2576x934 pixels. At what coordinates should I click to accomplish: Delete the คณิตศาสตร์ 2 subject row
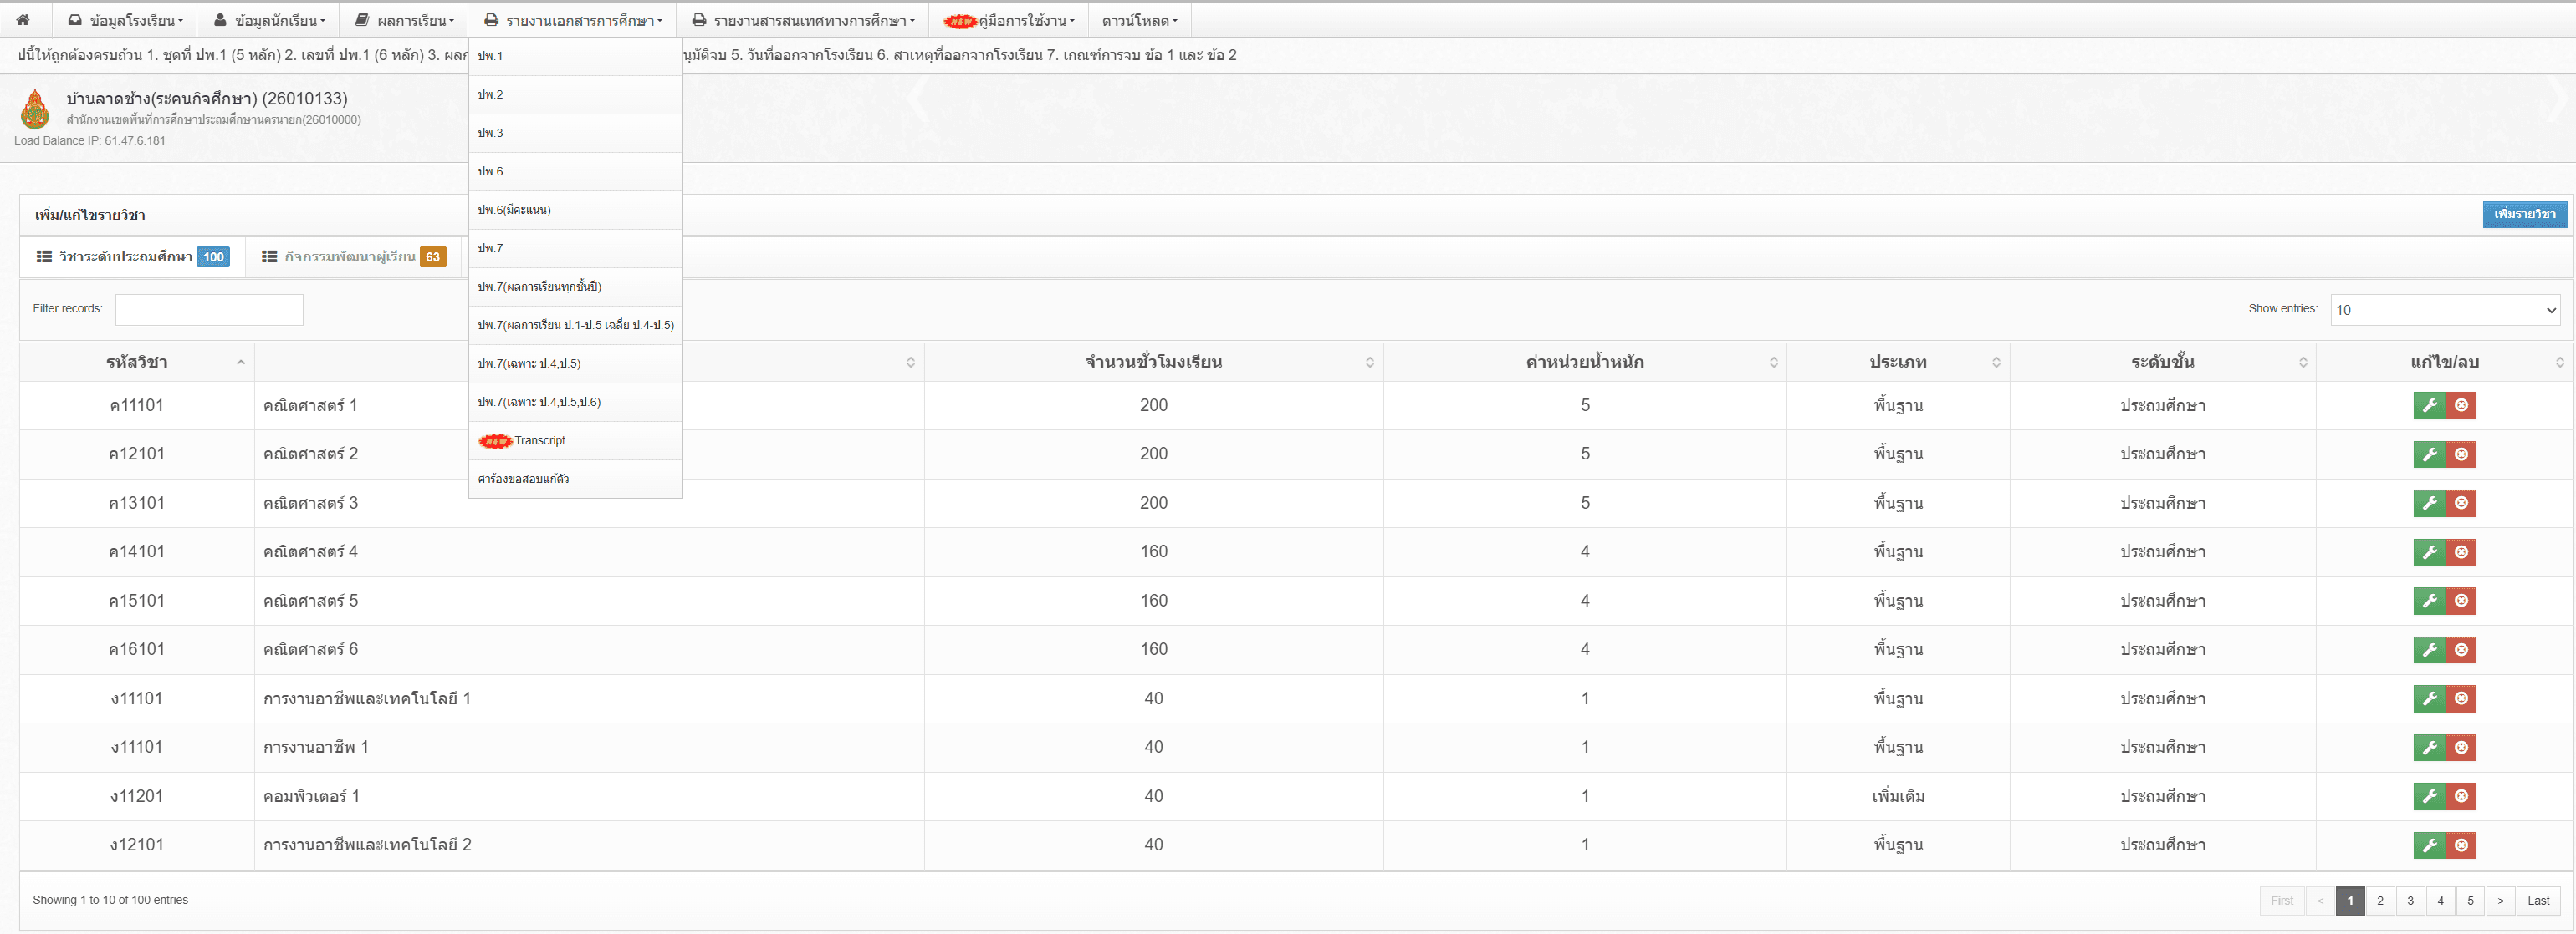point(2461,454)
